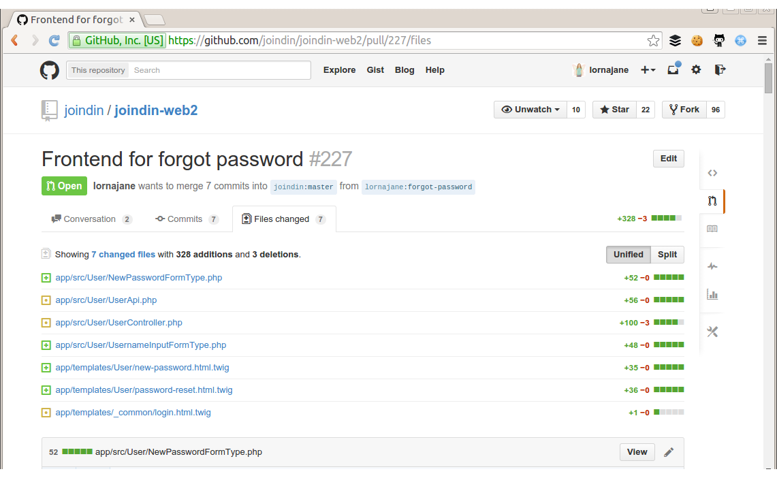Bookmark this page with star icon
Viewport: 777px width, 478px height.
pos(653,41)
